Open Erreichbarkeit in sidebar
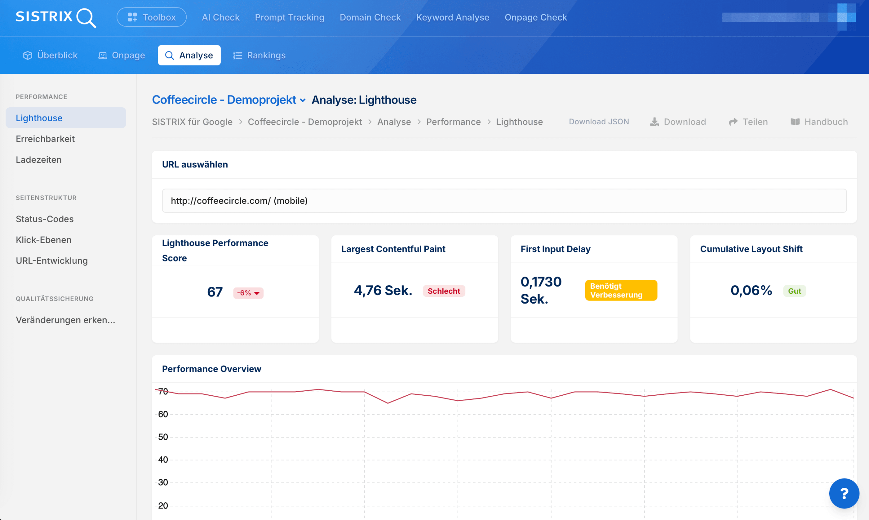Viewport: 869px width, 520px height. tap(45, 139)
